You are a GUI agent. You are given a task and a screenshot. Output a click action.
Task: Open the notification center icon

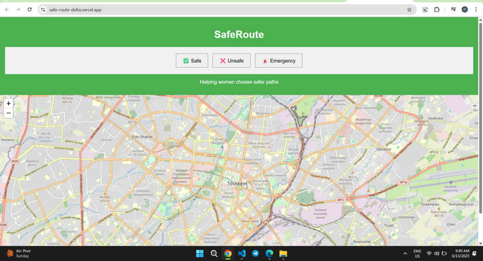click(475, 254)
